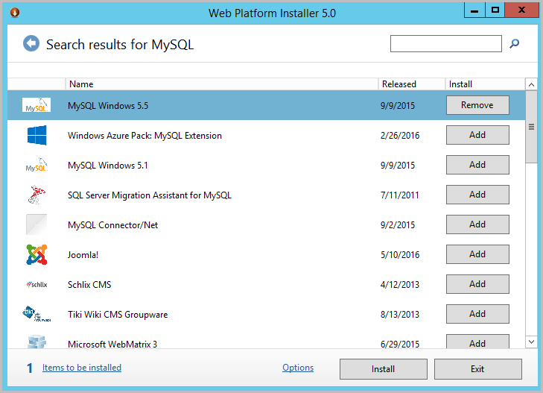Select the Windows Azure Pack icon
The height and width of the screenshot is (393, 543).
coord(36,136)
